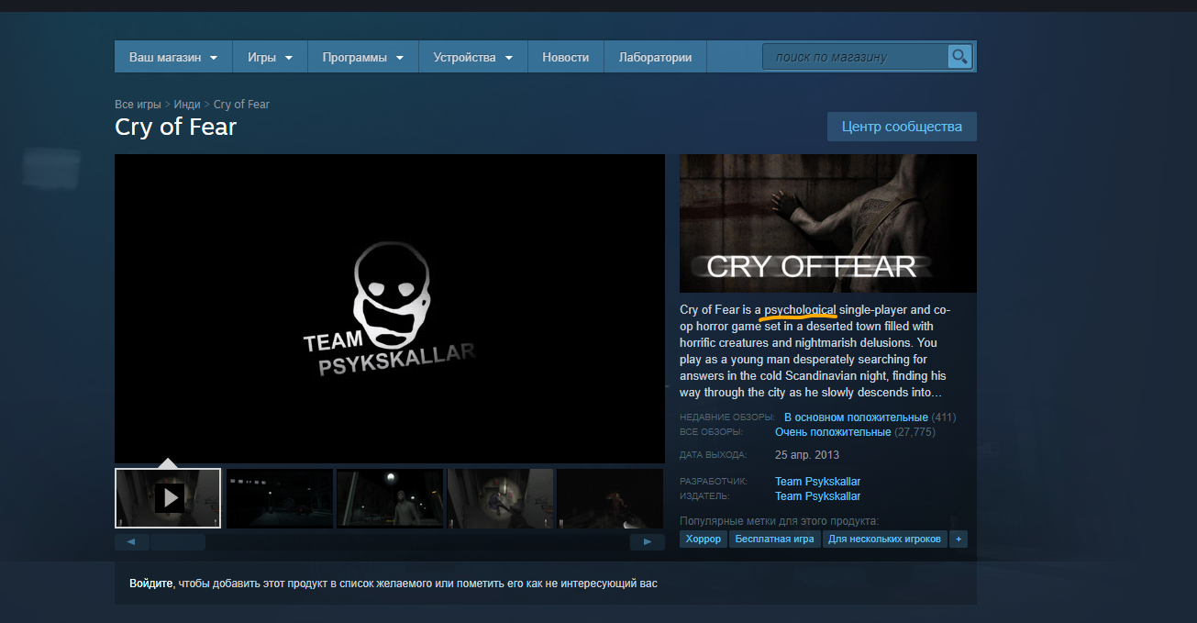This screenshot has height=623, width=1197.
Task: Open Центр сообщества button
Action: pyautogui.click(x=902, y=127)
